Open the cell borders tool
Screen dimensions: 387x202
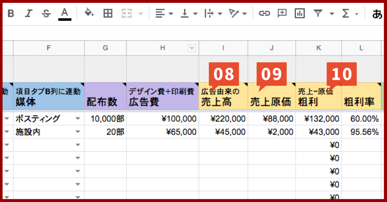pyautogui.click(x=108, y=14)
